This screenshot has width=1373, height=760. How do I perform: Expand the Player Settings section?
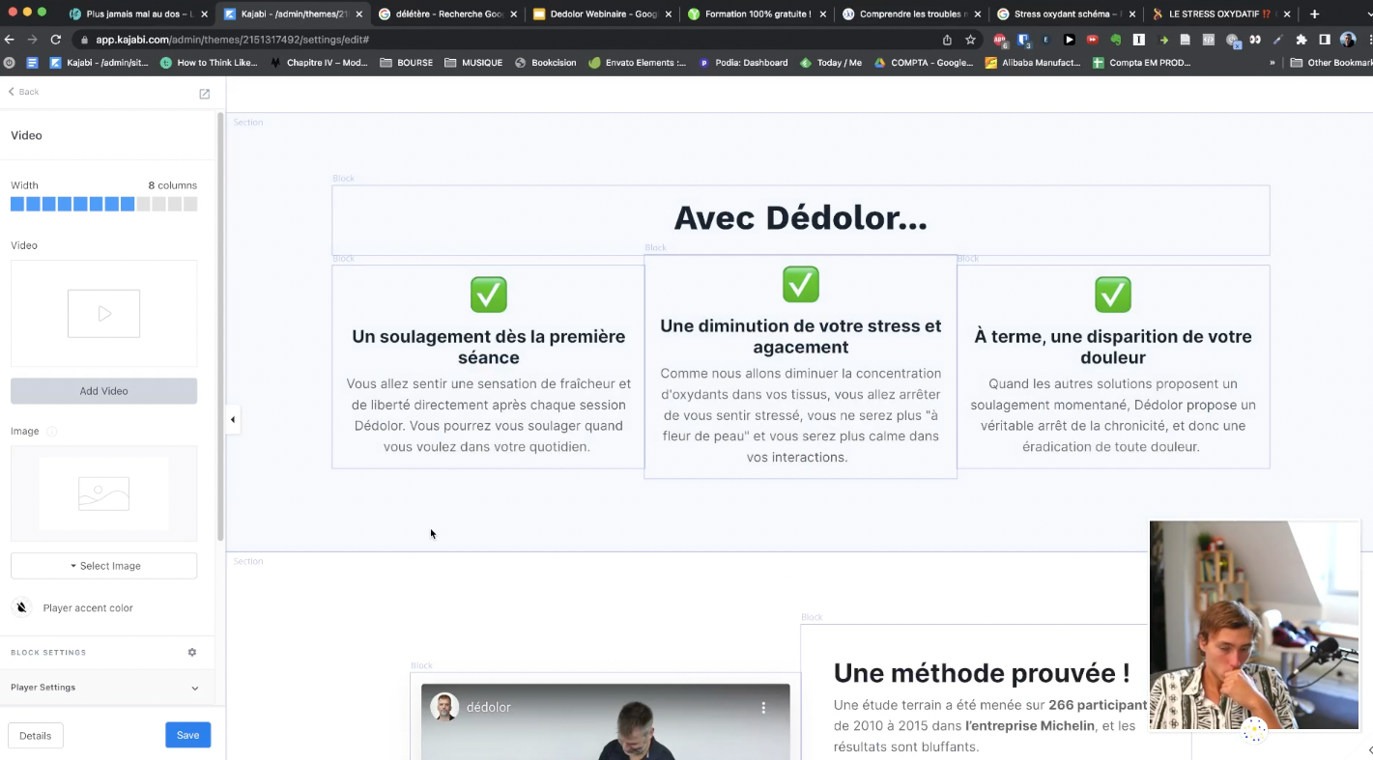[103, 688]
